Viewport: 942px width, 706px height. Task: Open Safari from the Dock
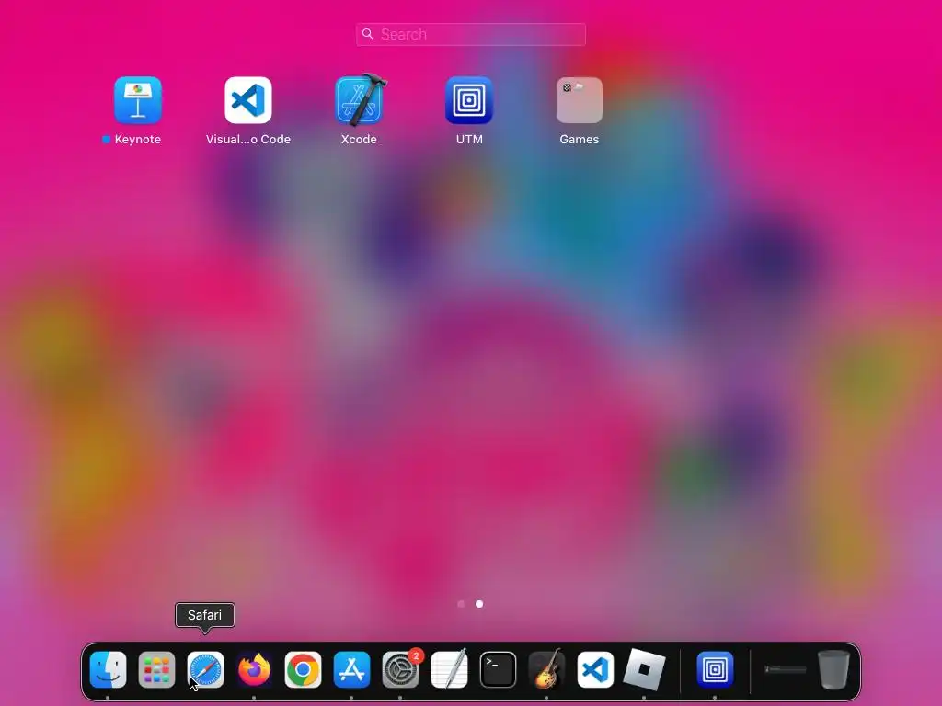click(x=205, y=669)
